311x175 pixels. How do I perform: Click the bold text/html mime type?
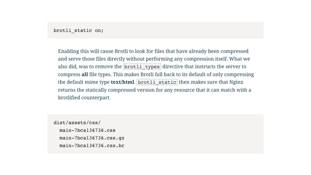122,82
